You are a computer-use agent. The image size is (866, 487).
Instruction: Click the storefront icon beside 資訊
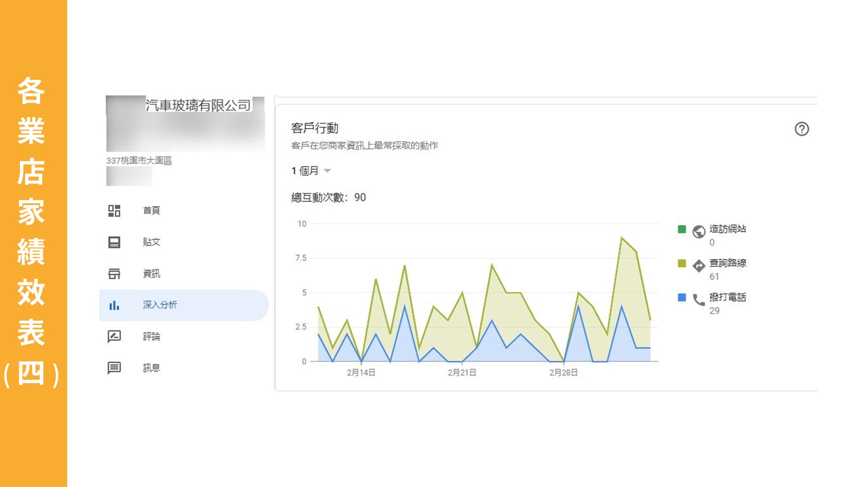(x=114, y=274)
